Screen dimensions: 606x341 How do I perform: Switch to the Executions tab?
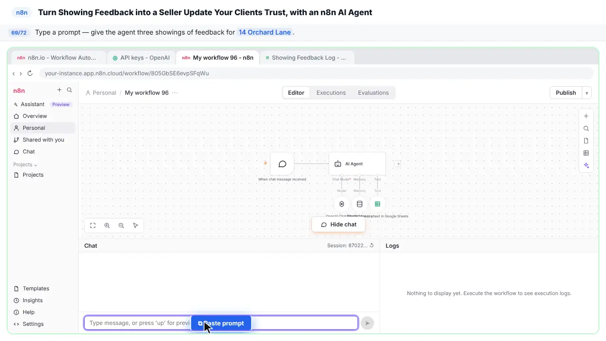tap(331, 93)
